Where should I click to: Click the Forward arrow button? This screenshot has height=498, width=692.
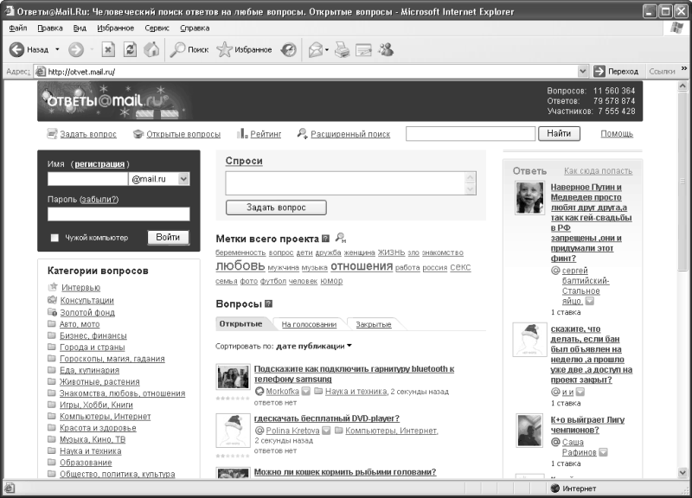coord(75,49)
